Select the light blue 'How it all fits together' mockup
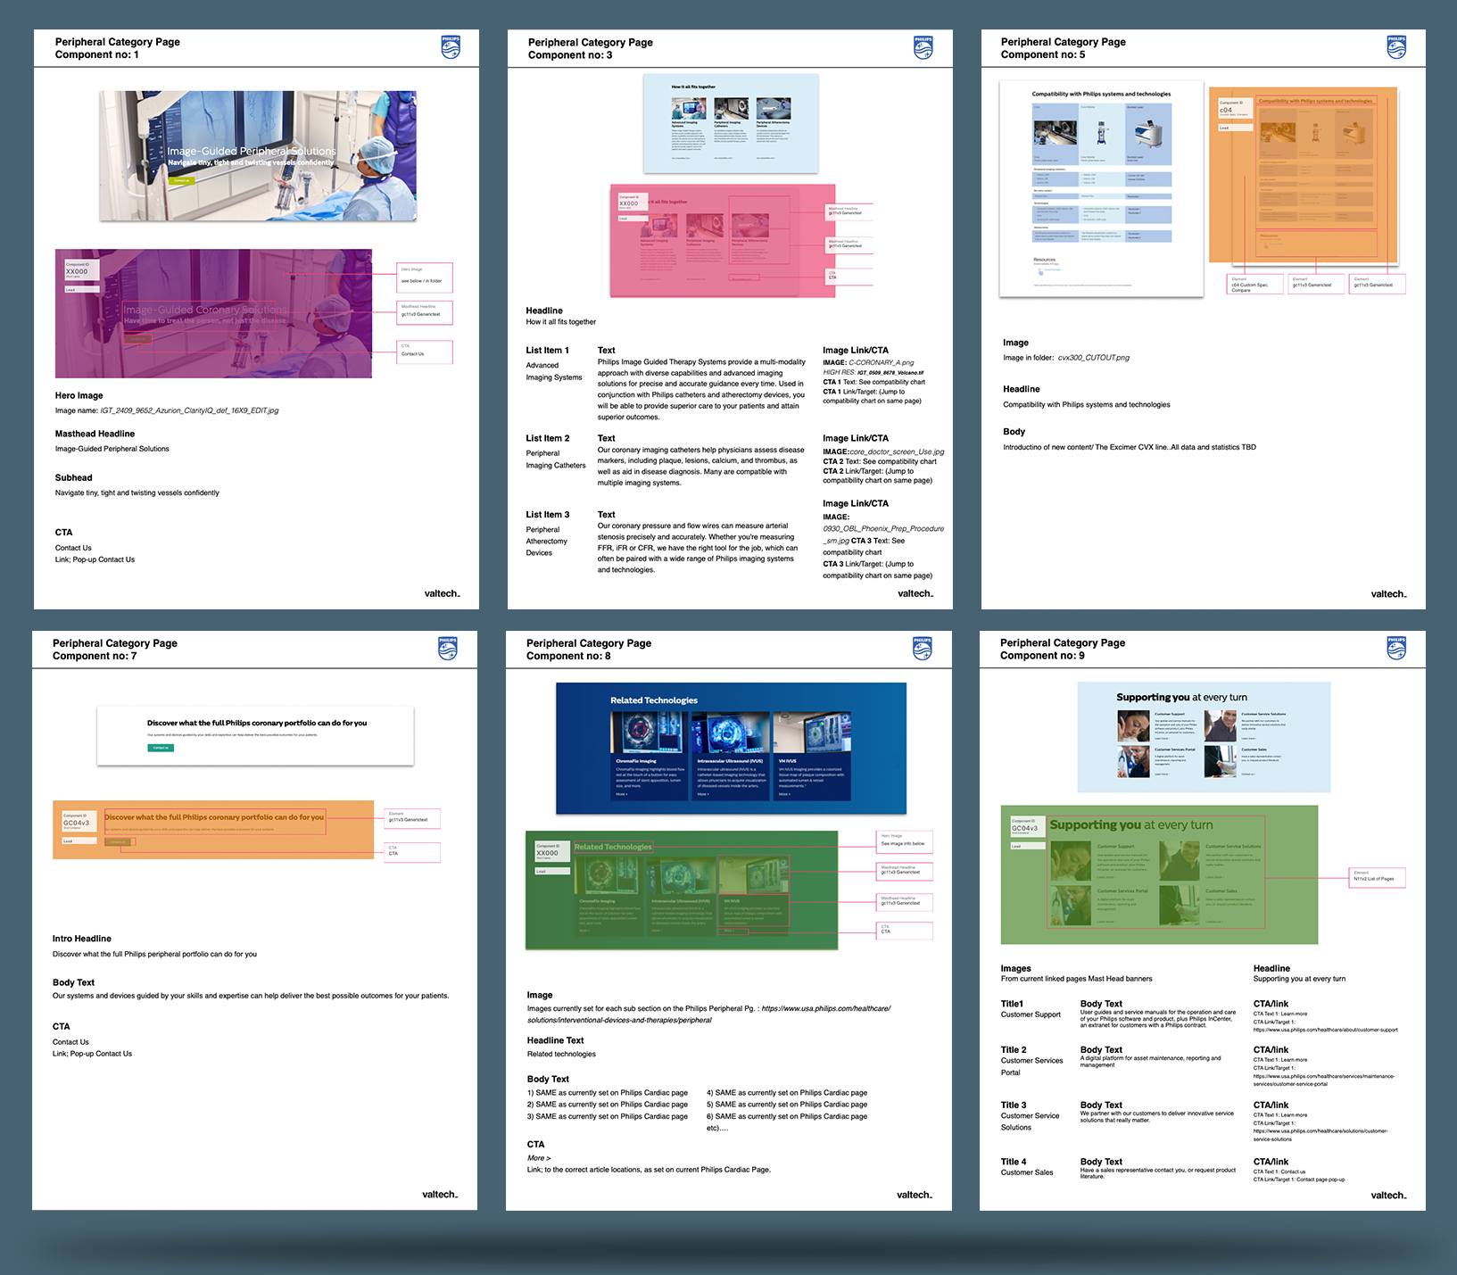The height and width of the screenshot is (1275, 1457). [731, 123]
